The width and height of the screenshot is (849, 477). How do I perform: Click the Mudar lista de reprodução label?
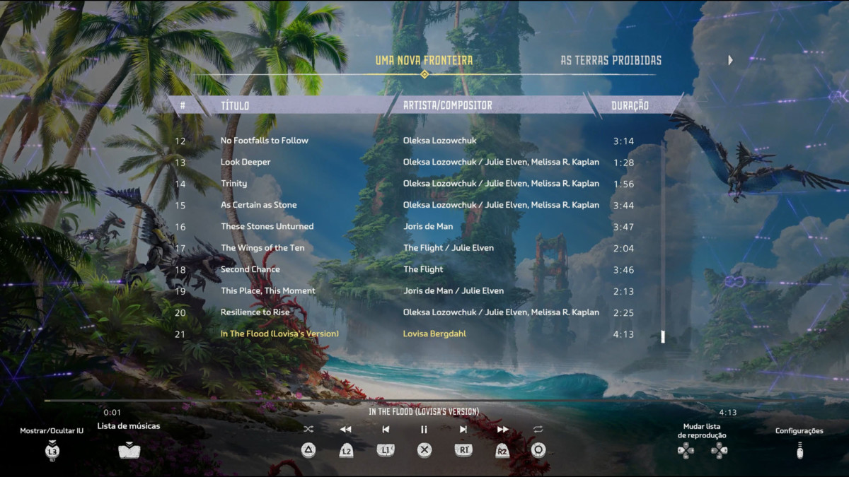(x=703, y=430)
